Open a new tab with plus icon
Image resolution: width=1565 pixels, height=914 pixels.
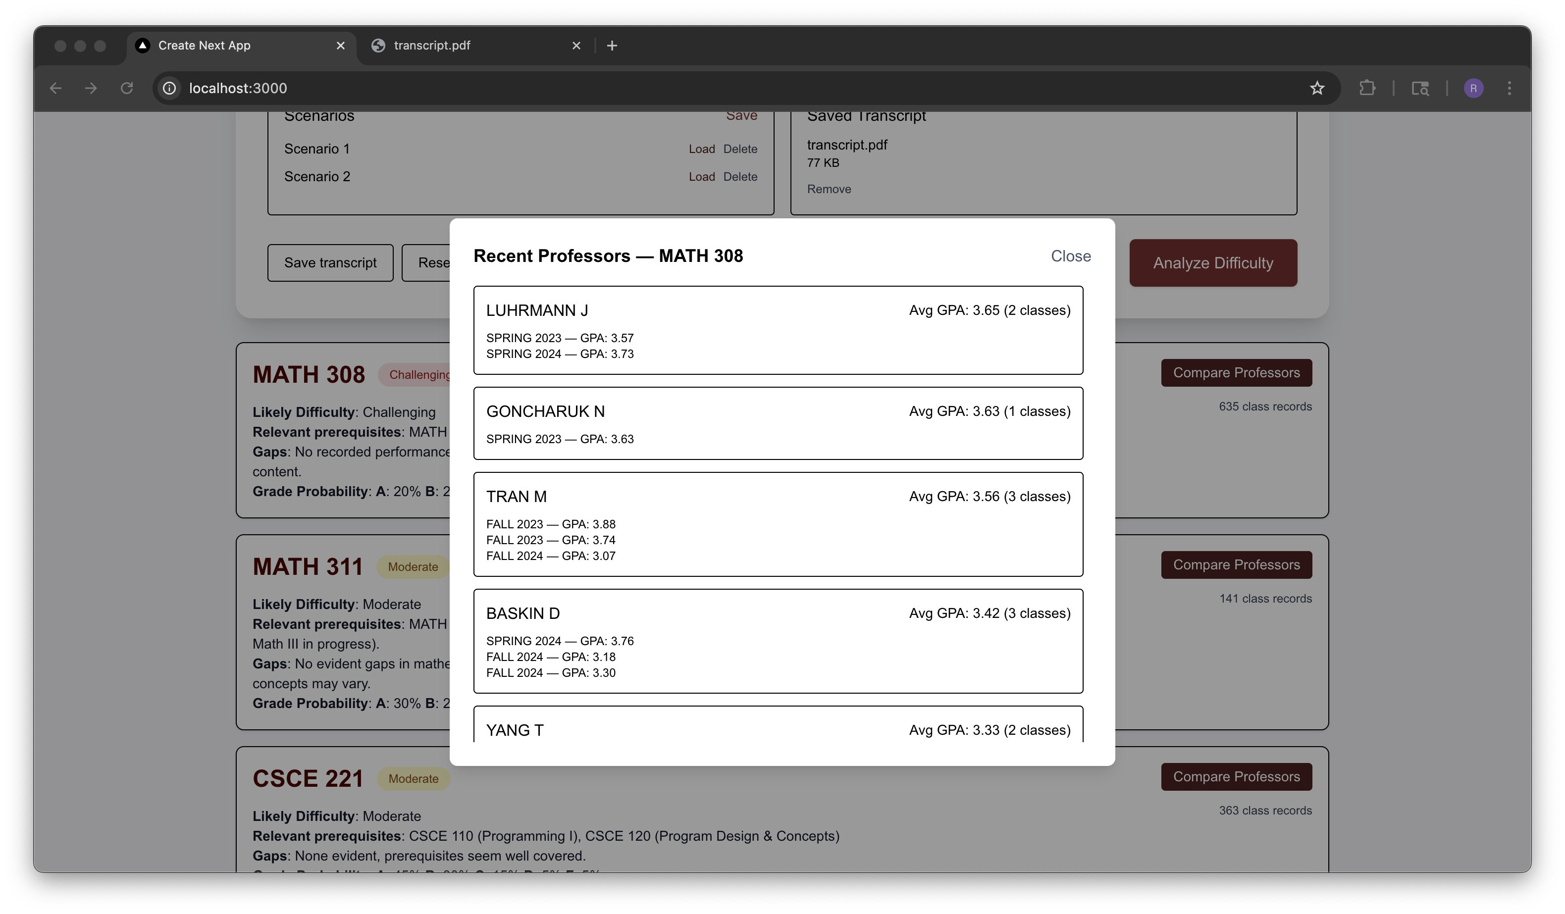coord(612,46)
